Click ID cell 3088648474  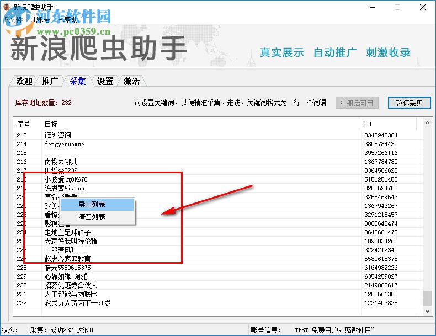click(381, 223)
